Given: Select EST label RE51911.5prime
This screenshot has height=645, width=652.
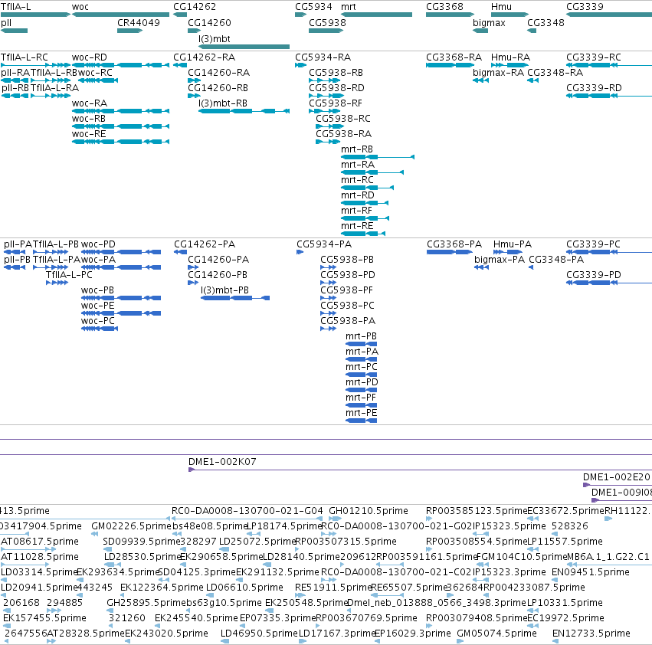Looking at the screenshot, I should pyautogui.click(x=333, y=588).
